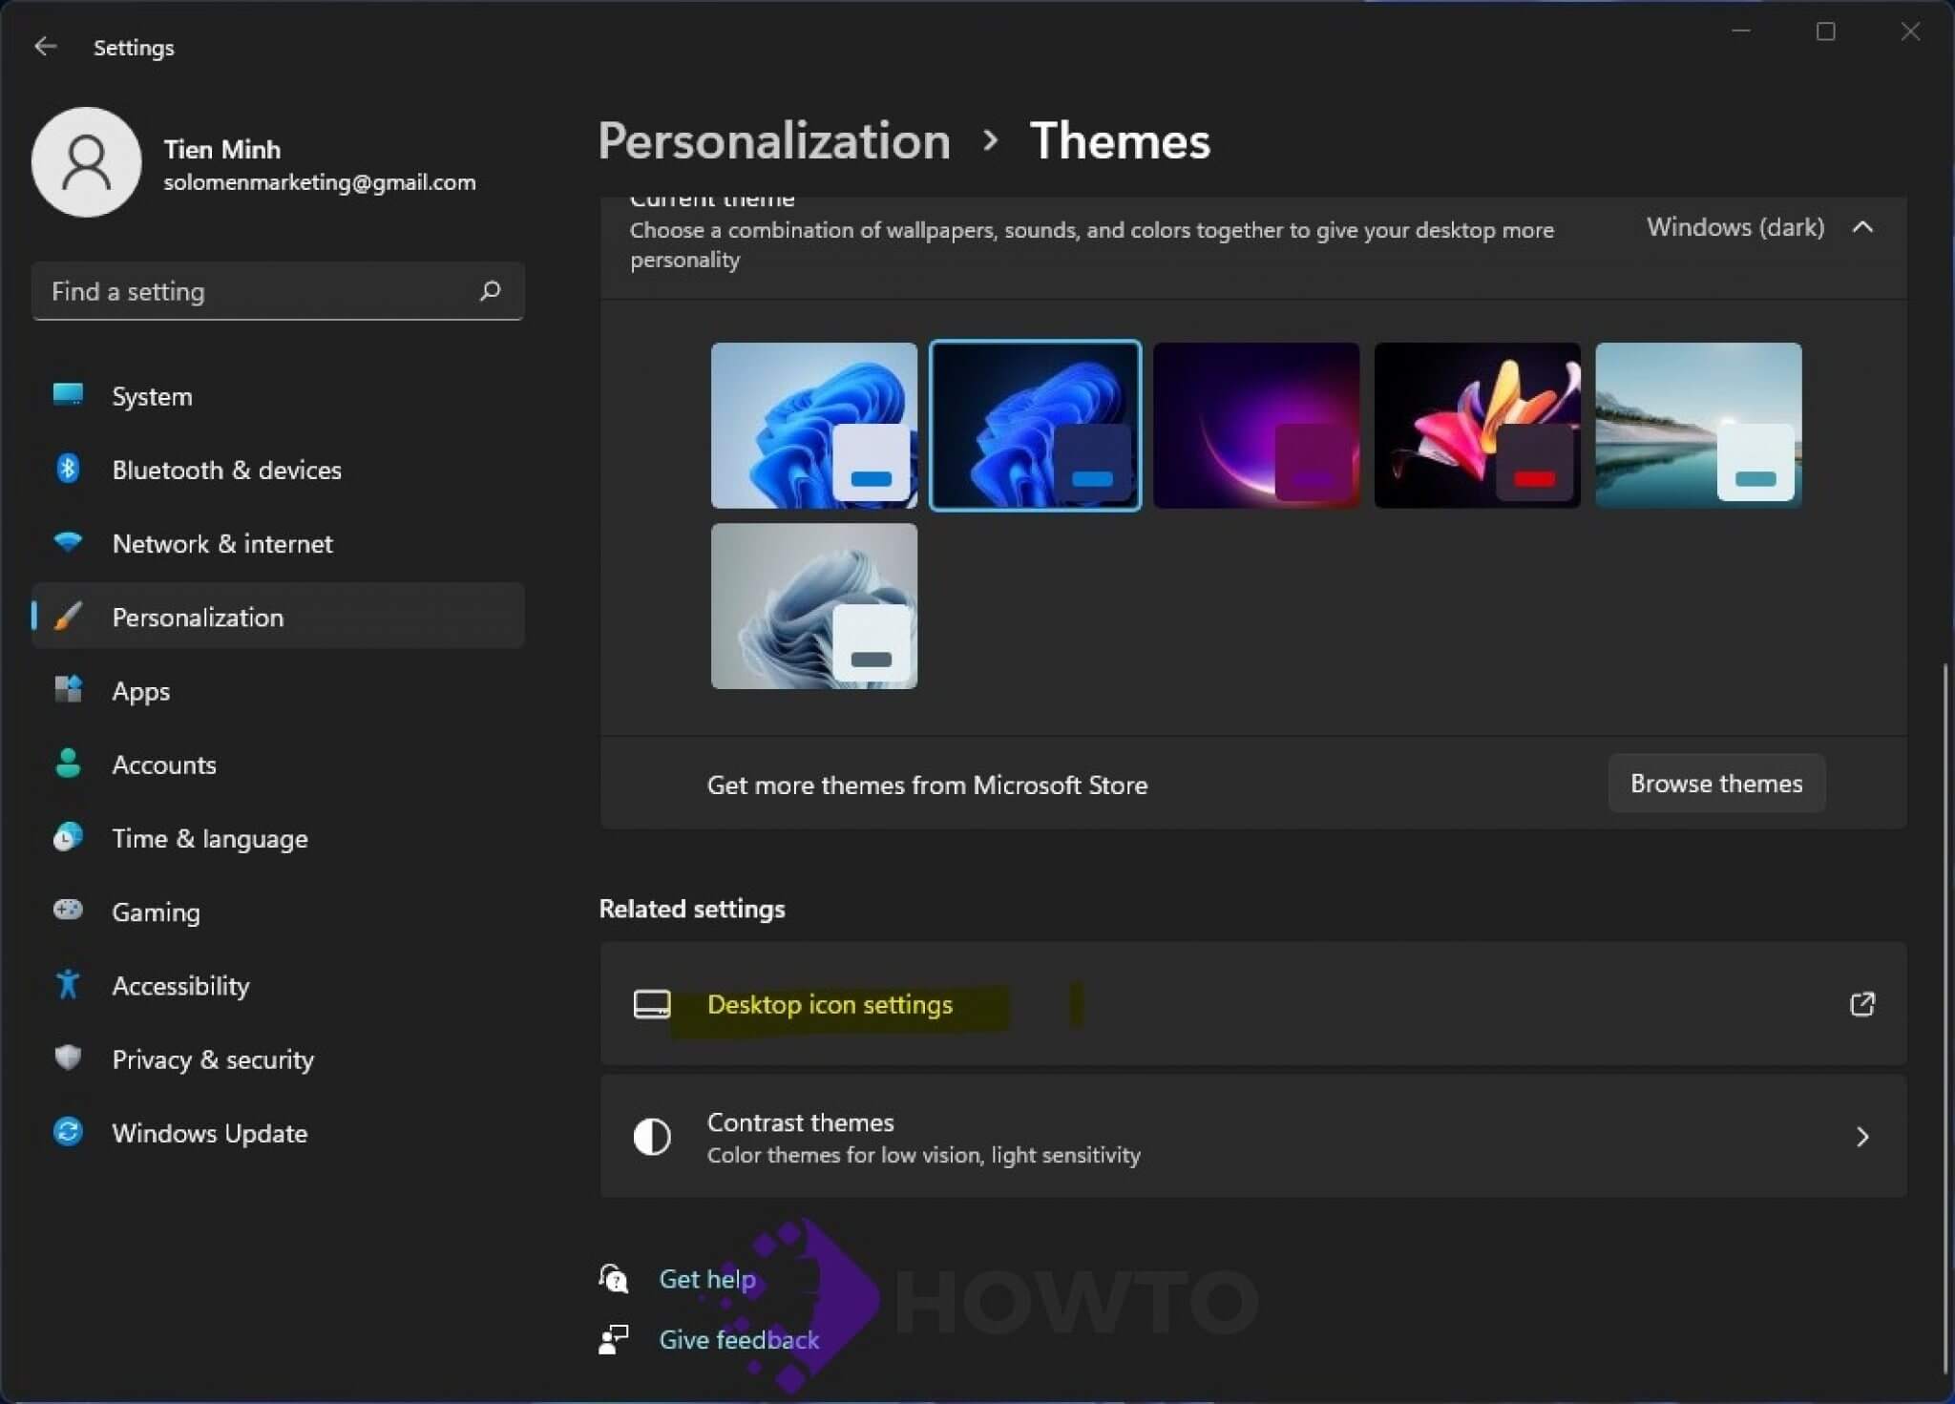Click the back arrow in Settings

tap(45, 47)
